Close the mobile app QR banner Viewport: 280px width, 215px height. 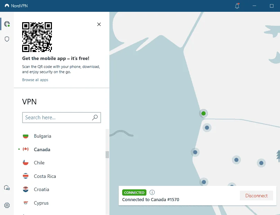(x=99, y=24)
